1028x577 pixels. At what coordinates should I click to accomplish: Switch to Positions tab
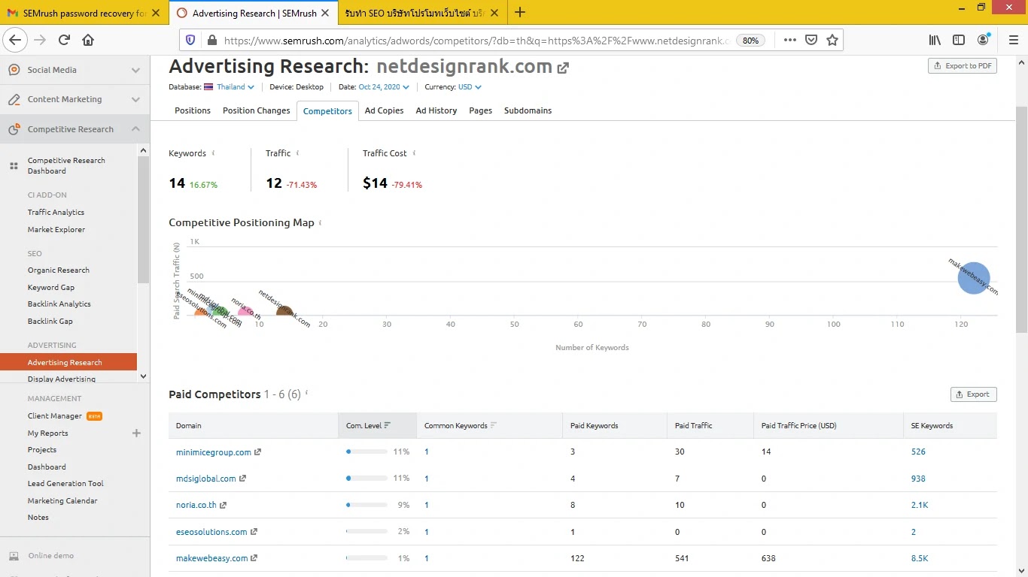click(x=193, y=110)
